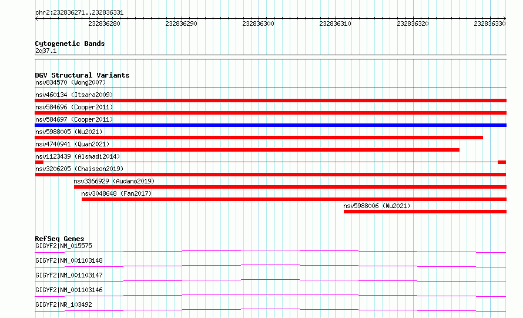This screenshot has height=318, width=523.
Task: Click the chr2:232836271..232836331 region label
Action: [x=79, y=13]
